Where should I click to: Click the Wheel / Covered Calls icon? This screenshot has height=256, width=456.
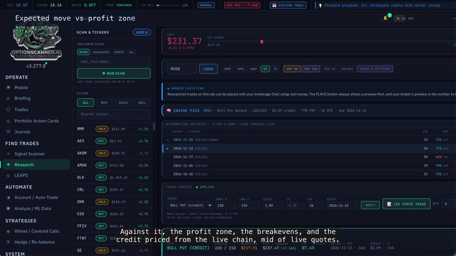pos(9,231)
